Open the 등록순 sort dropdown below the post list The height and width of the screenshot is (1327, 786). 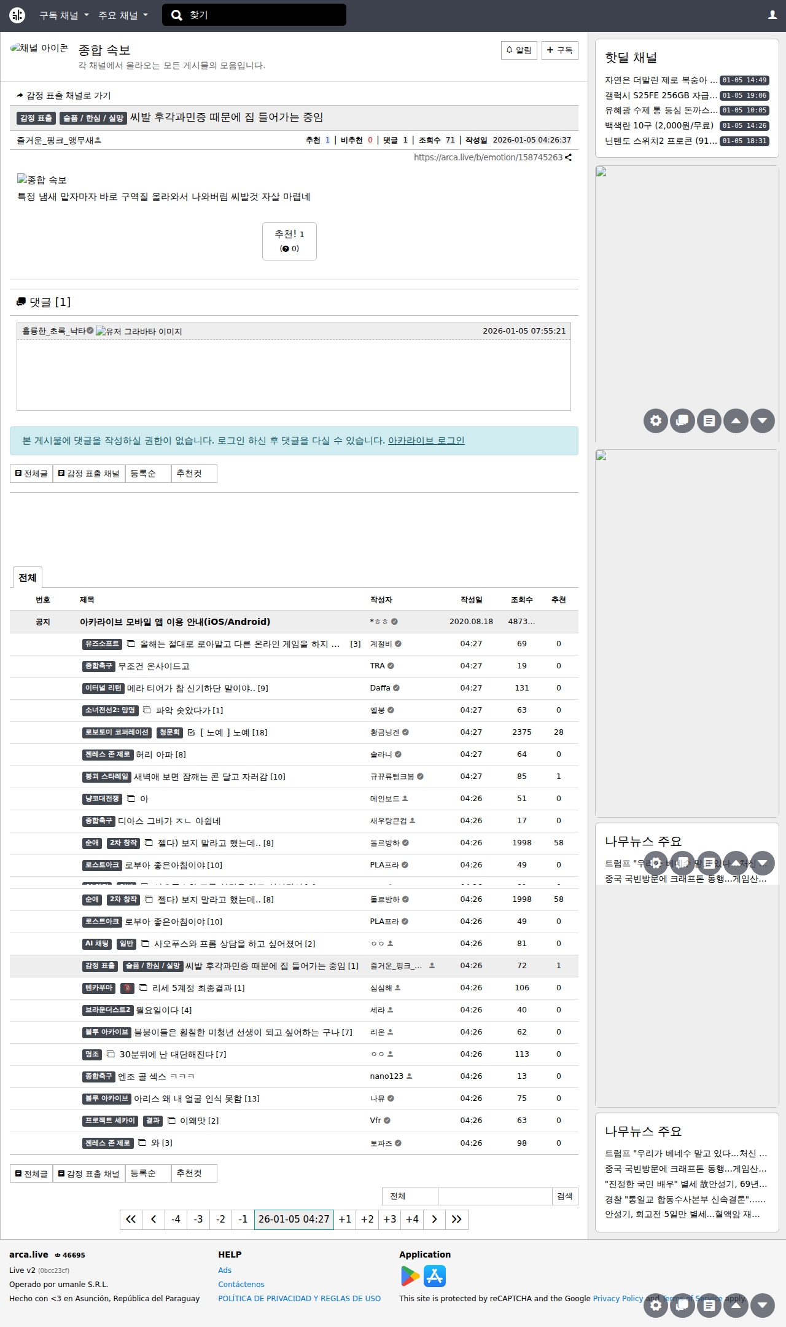point(148,1173)
